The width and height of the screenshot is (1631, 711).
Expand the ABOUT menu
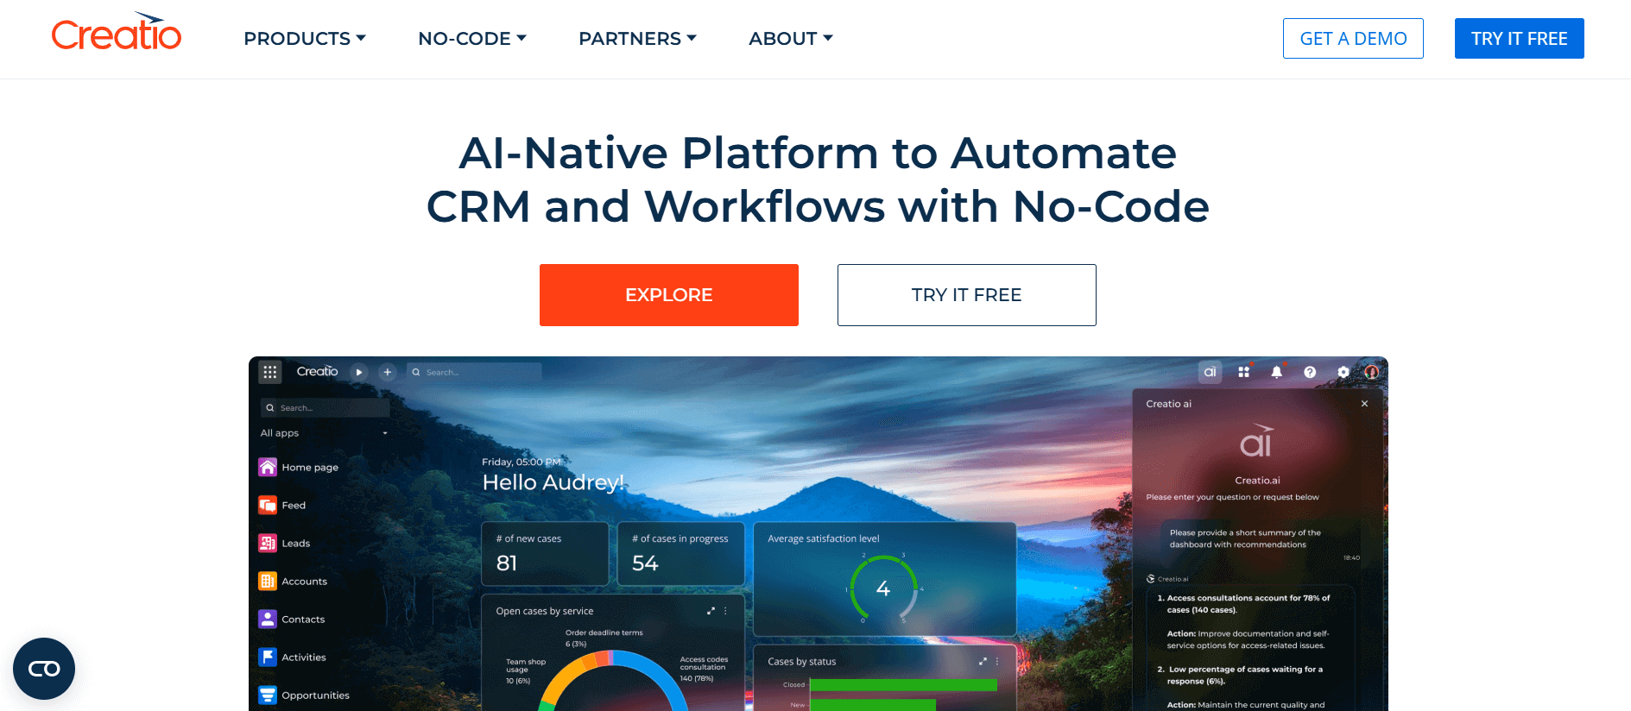[791, 39]
